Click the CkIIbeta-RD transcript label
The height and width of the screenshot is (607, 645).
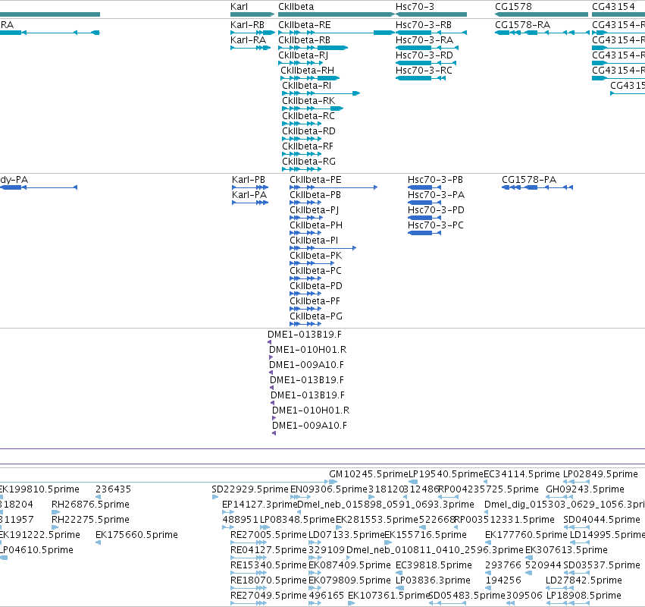309,131
